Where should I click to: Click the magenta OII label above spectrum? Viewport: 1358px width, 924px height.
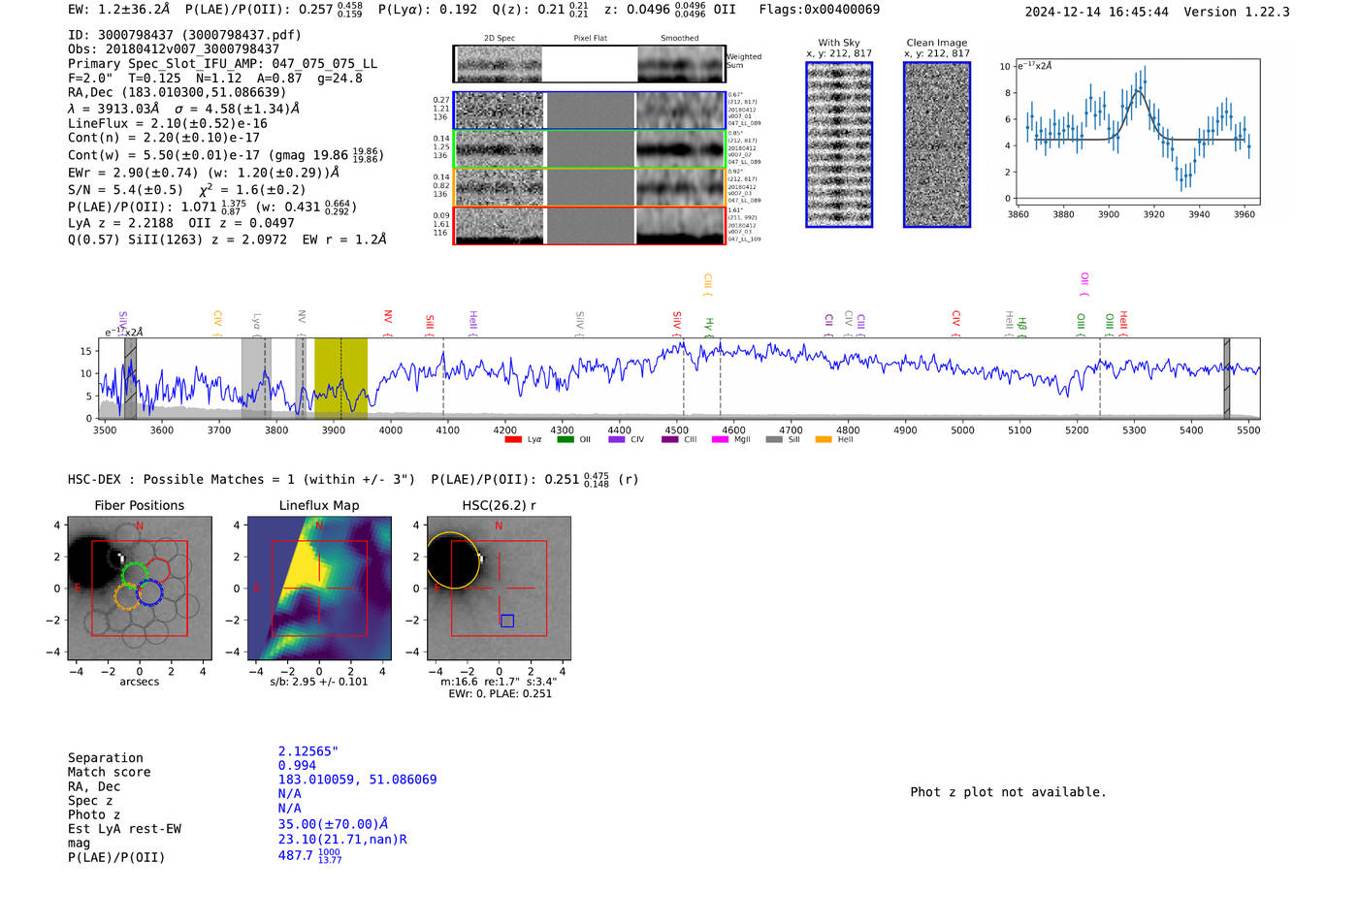point(1084,283)
